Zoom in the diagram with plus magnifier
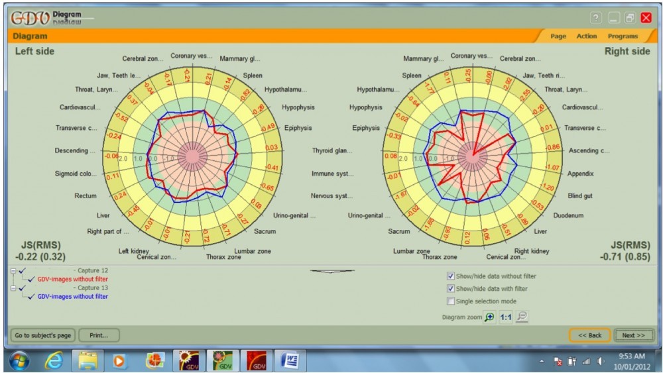The height and width of the screenshot is (373, 663). pyautogui.click(x=490, y=317)
